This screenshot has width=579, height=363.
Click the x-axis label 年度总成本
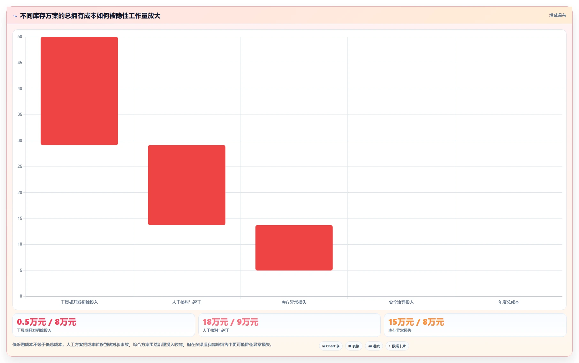coord(508,302)
